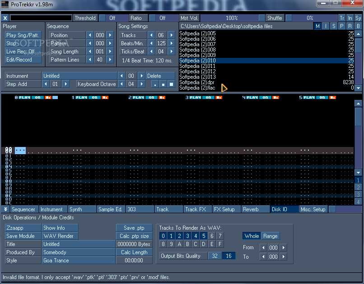364x284 pixels.
Task: Toggle track 1 ON button
Action: [94, 97]
